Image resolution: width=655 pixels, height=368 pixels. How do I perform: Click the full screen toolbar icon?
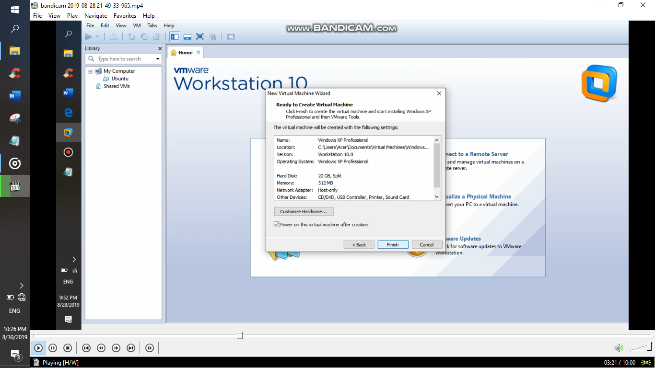200,37
